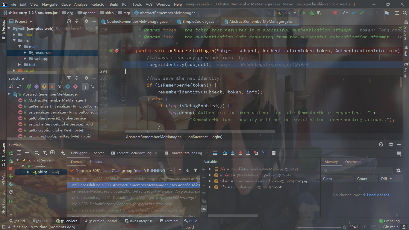The image size is (409, 230).
Task: Filter frames with funnel icon
Action: [x=196, y=170]
